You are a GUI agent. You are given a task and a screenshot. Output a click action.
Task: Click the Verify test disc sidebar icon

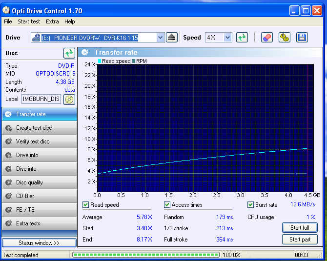click(9, 141)
